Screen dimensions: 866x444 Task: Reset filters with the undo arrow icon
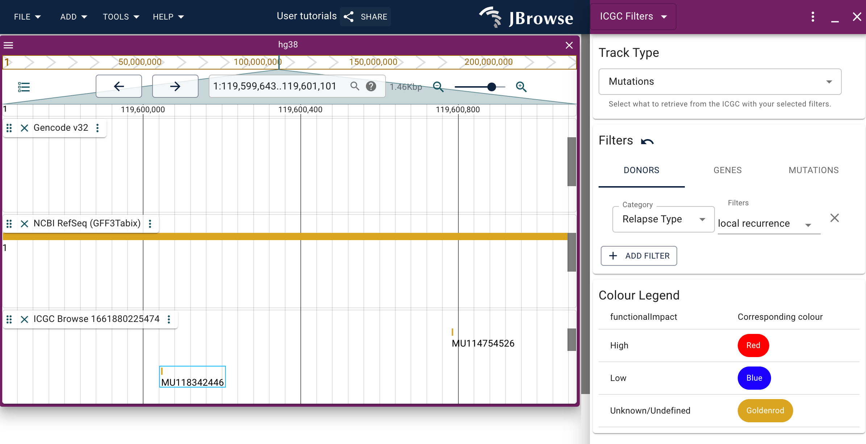pos(647,141)
